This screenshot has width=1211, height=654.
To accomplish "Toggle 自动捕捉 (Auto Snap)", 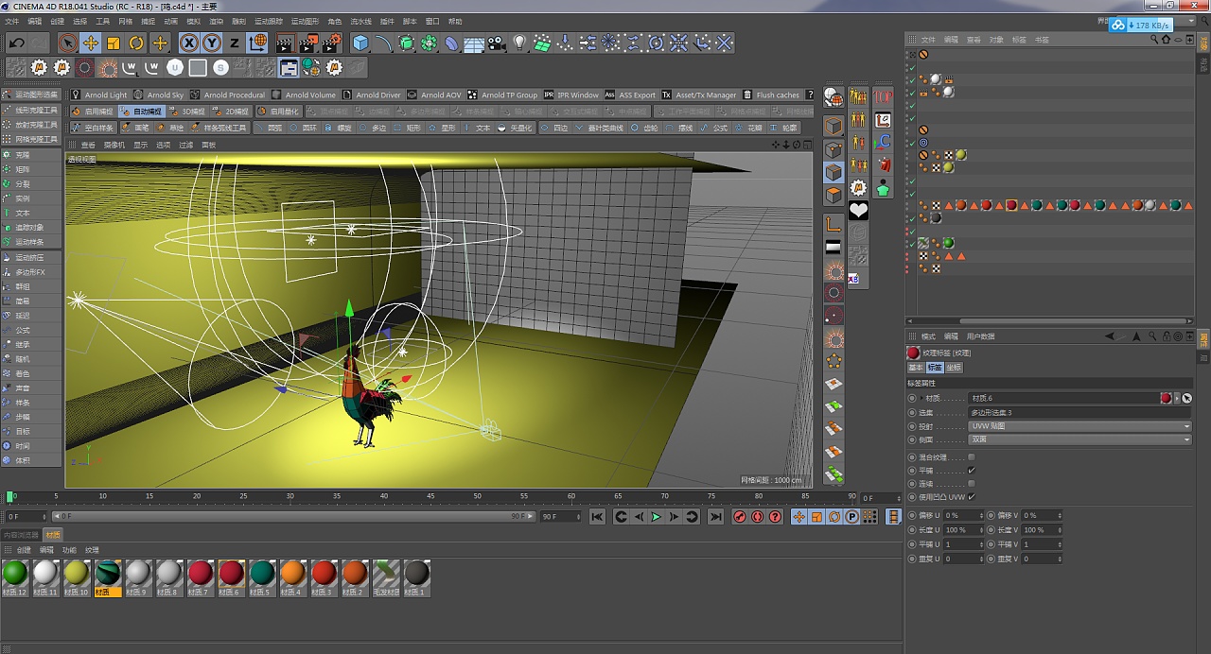I will 141,112.
